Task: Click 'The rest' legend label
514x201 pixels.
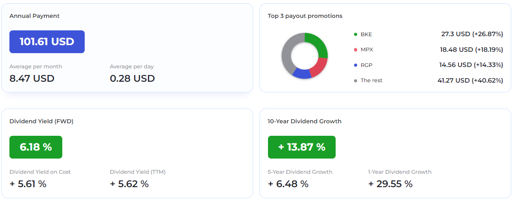Action: [371, 80]
